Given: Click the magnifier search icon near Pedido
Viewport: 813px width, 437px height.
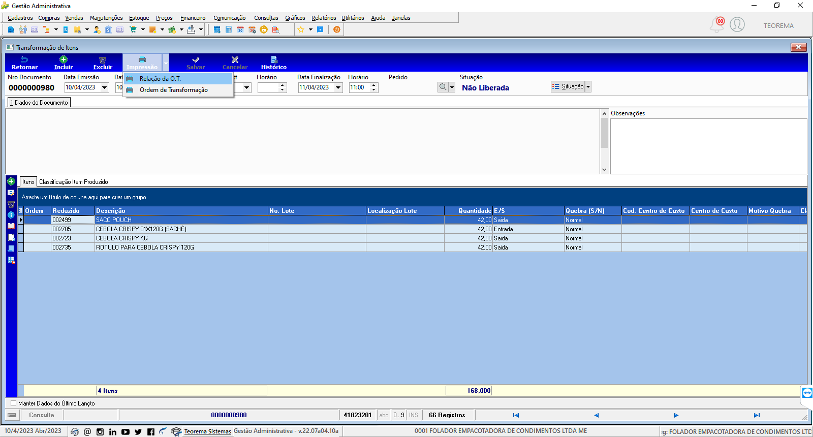Looking at the screenshot, I should point(443,87).
